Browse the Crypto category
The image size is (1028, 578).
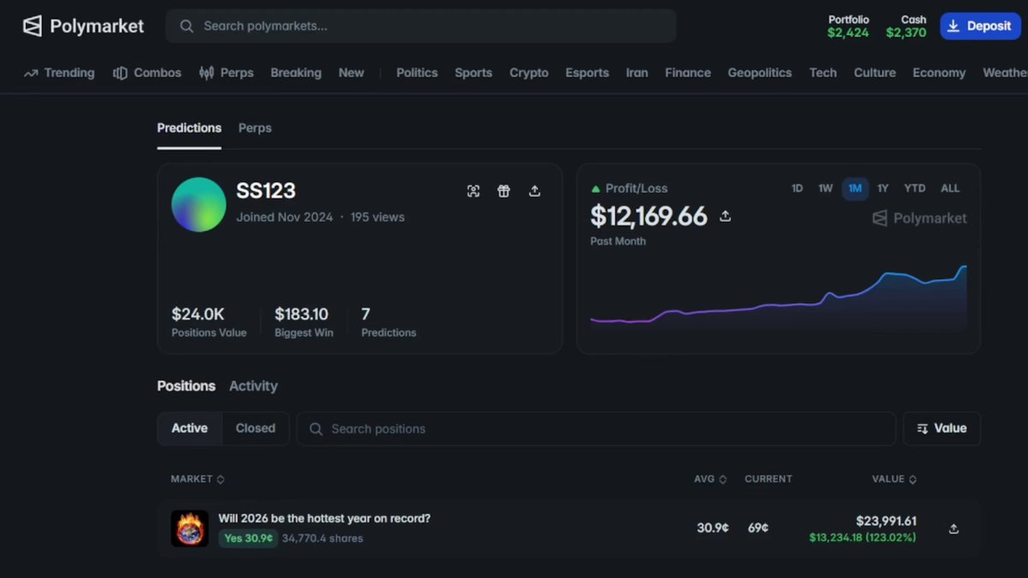click(x=529, y=73)
